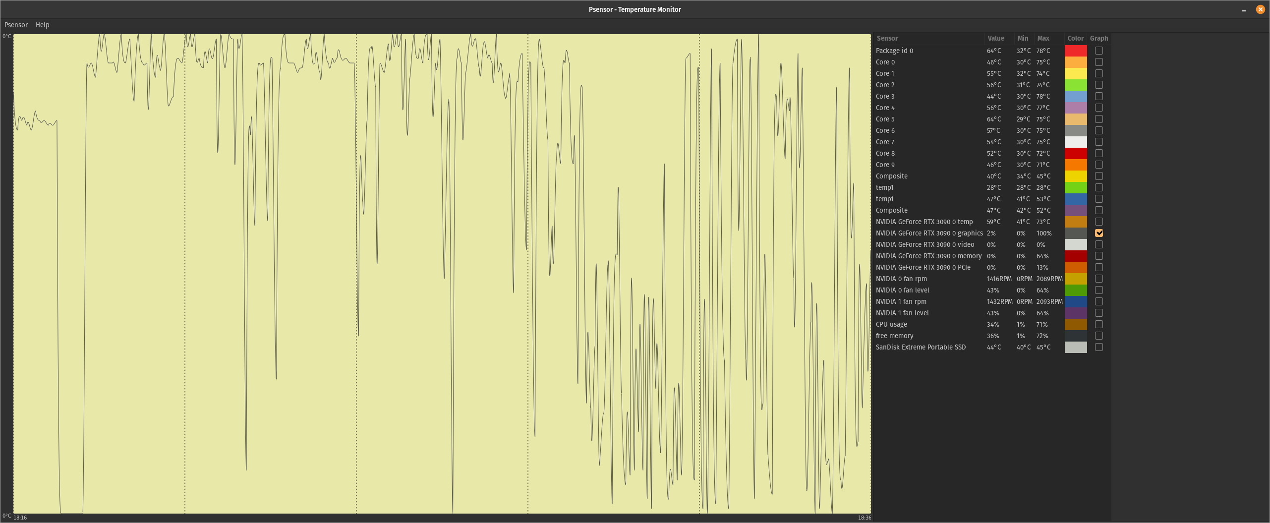Click the 1416RPM value cell
Image resolution: width=1270 pixels, height=523 pixels.
click(x=999, y=279)
